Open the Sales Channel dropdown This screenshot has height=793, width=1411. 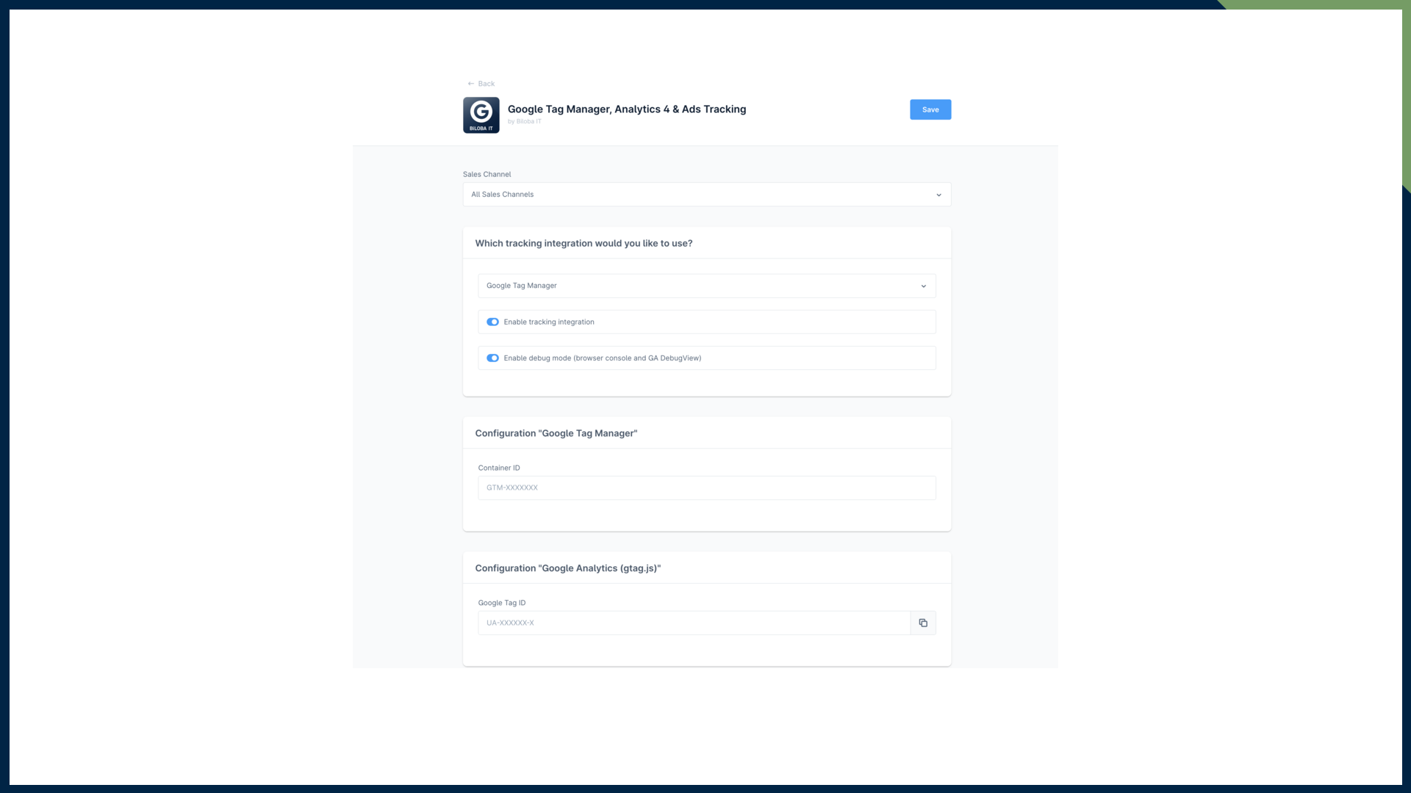pyautogui.click(x=707, y=195)
